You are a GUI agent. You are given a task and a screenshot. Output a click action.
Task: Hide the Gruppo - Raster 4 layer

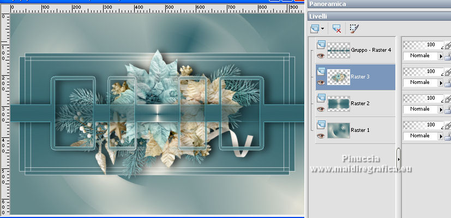[321, 56]
